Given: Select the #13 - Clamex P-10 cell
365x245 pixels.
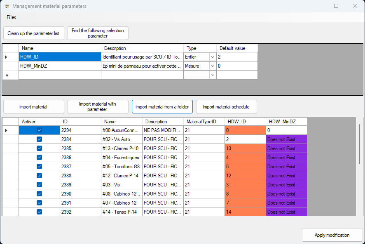Looking at the screenshot, I should point(122,148).
